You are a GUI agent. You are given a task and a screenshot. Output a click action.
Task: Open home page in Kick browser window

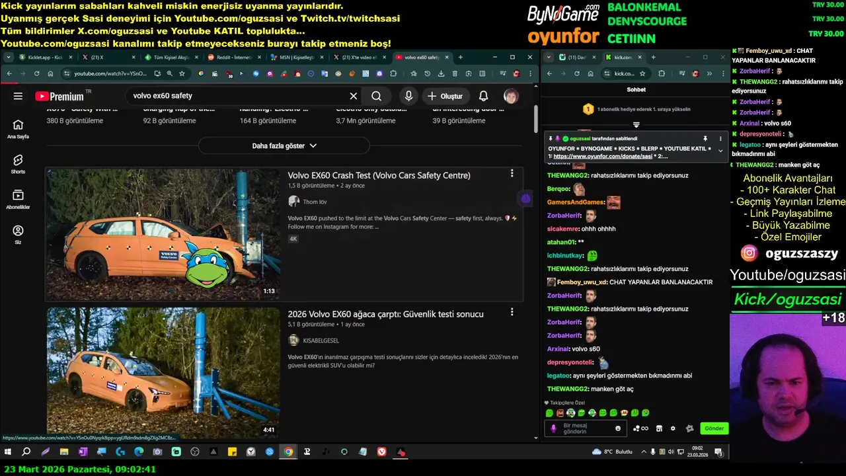(590, 73)
